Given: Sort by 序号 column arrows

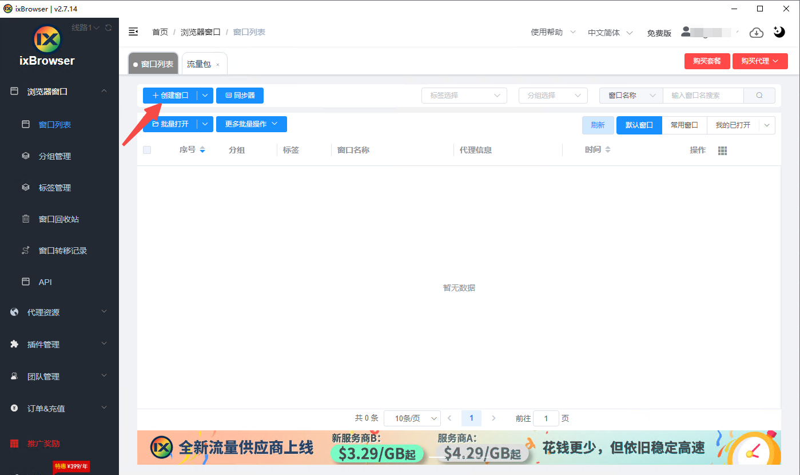Looking at the screenshot, I should point(202,150).
